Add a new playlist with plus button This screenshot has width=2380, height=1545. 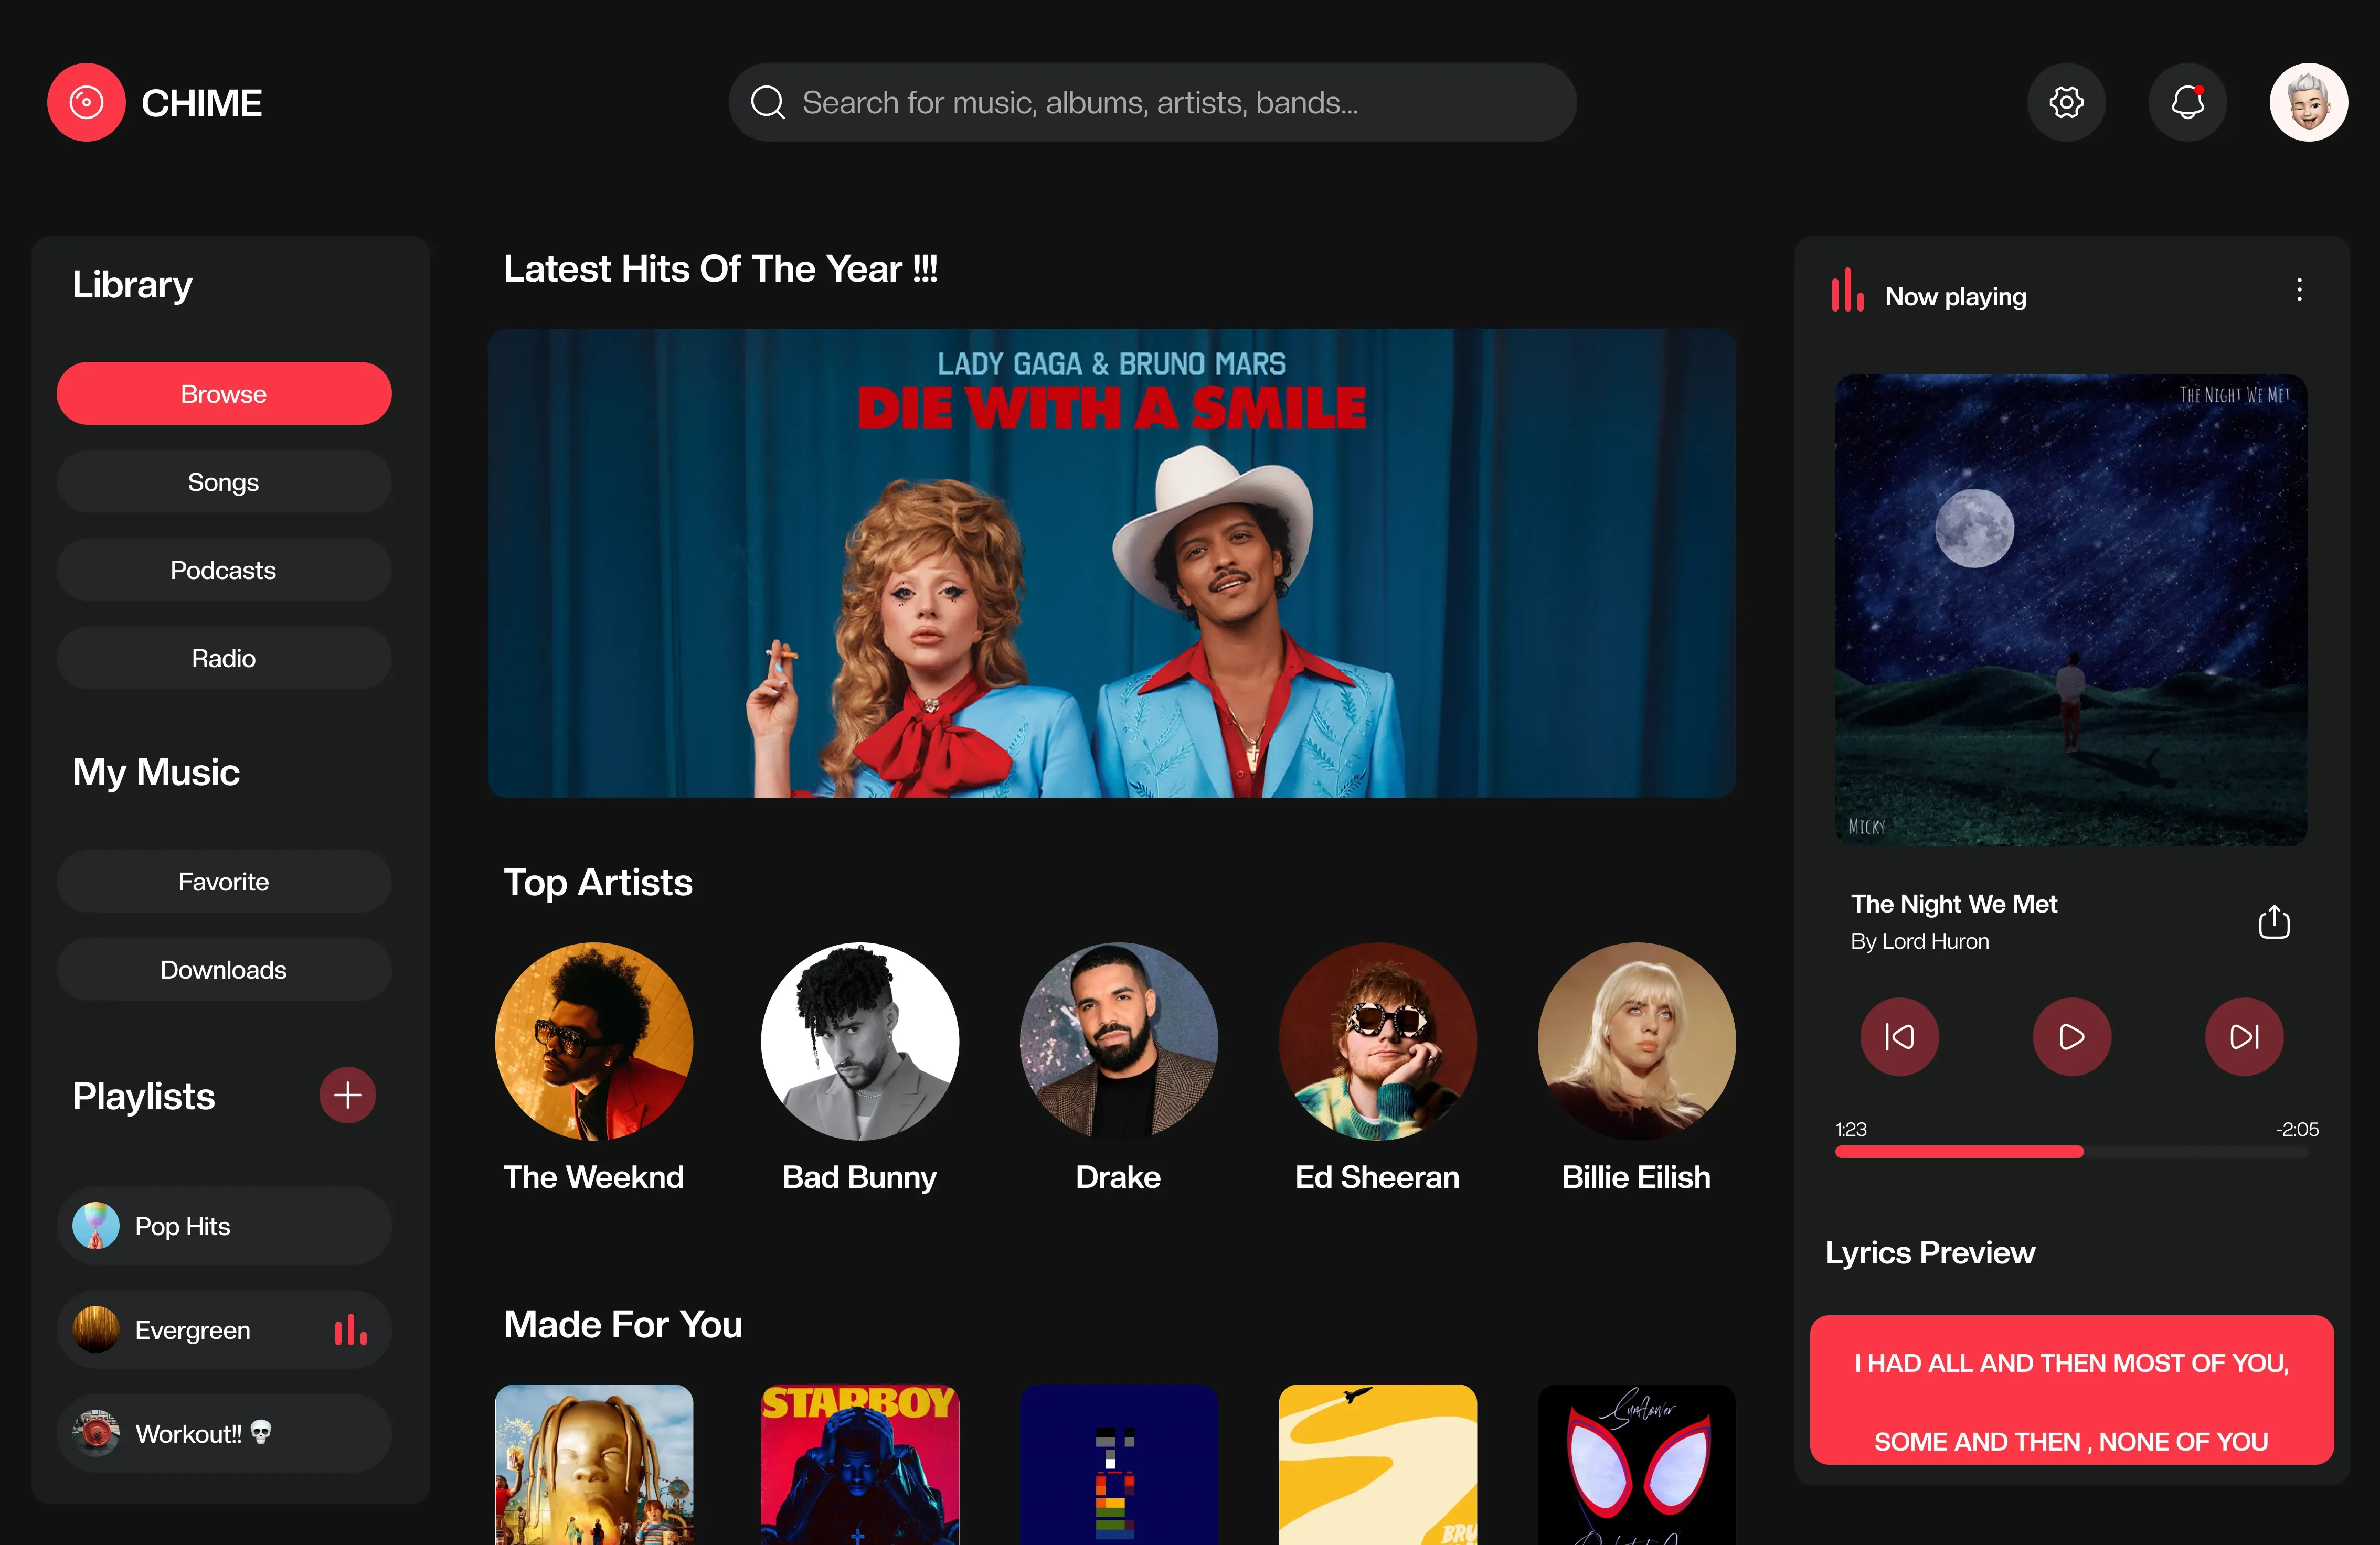347,1095
